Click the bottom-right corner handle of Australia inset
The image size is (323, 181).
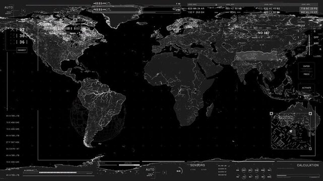pos(310,148)
